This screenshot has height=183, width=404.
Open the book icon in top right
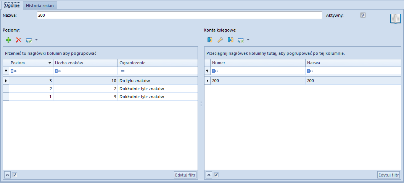[x=396, y=19]
